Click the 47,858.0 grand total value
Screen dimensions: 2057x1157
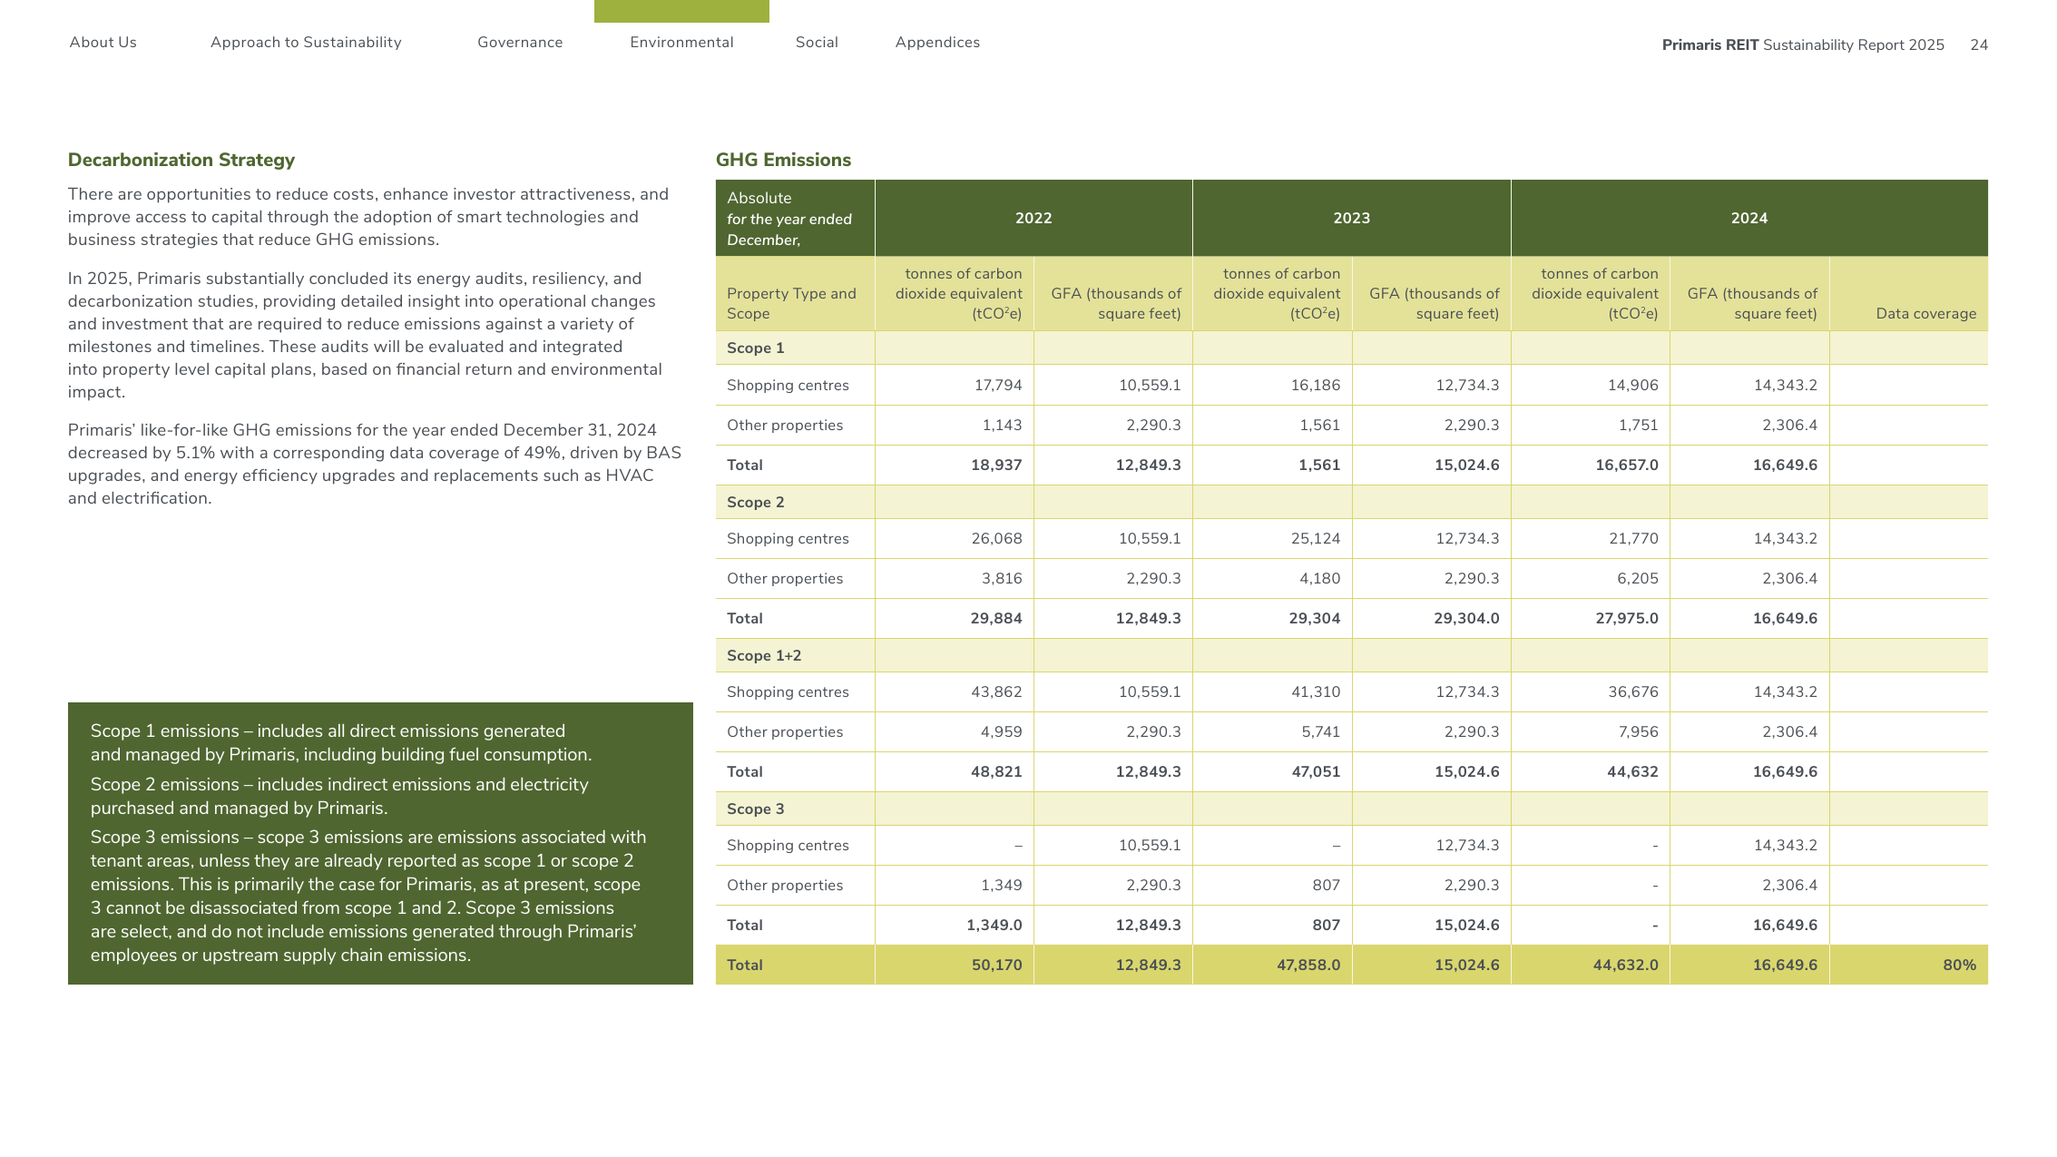click(x=1308, y=966)
